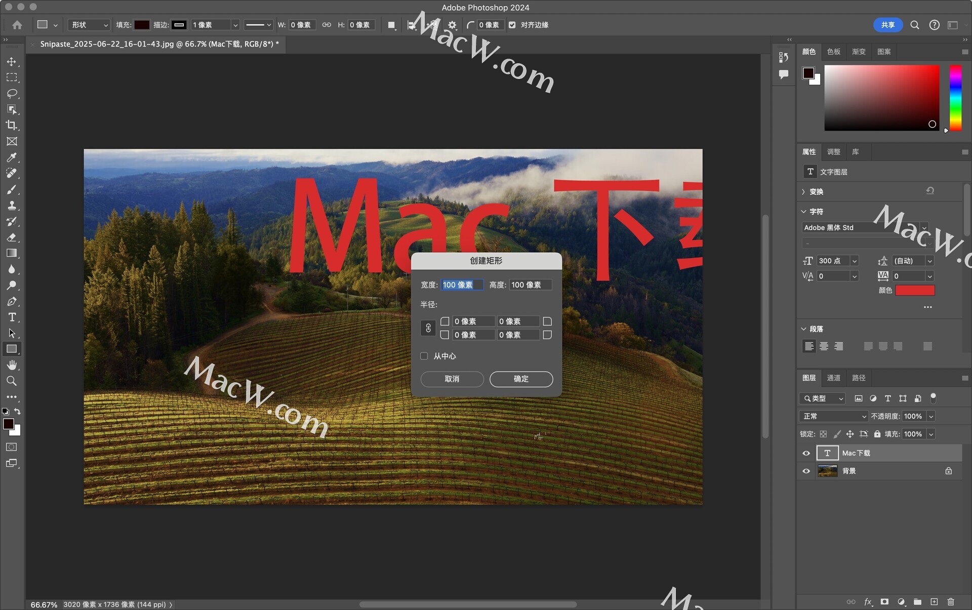Click the delete layer trash icon

pyautogui.click(x=951, y=602)
